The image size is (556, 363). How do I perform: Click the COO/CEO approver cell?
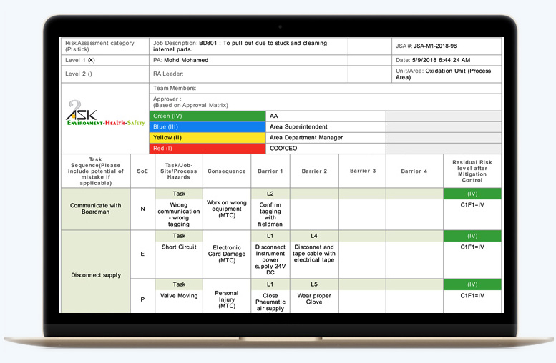pyautogui.click(x=326, y=149)
